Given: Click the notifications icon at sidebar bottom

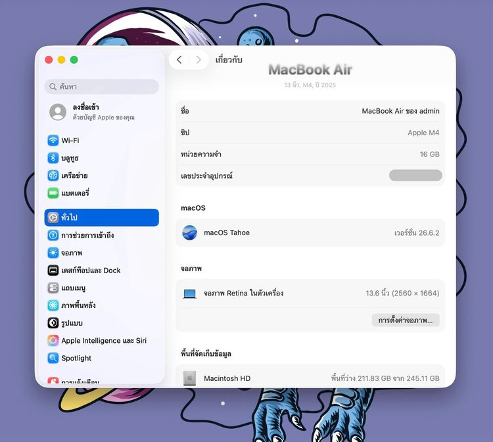Looking at the screenshot, I should (x=53, y=380).
